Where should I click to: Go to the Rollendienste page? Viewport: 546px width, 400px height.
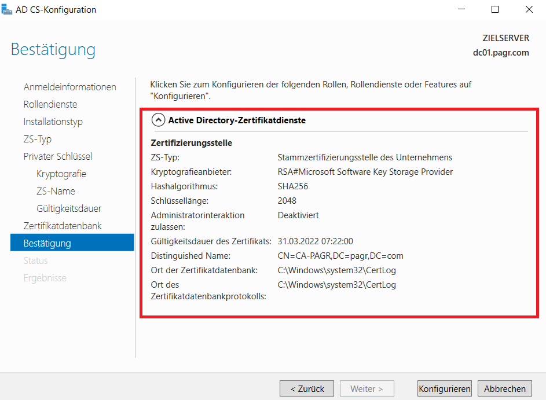point(50,104)
